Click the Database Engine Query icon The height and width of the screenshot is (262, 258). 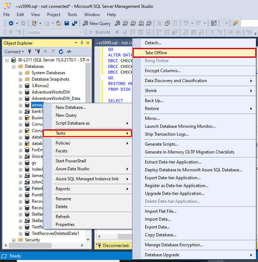click(x=117, y=23)
